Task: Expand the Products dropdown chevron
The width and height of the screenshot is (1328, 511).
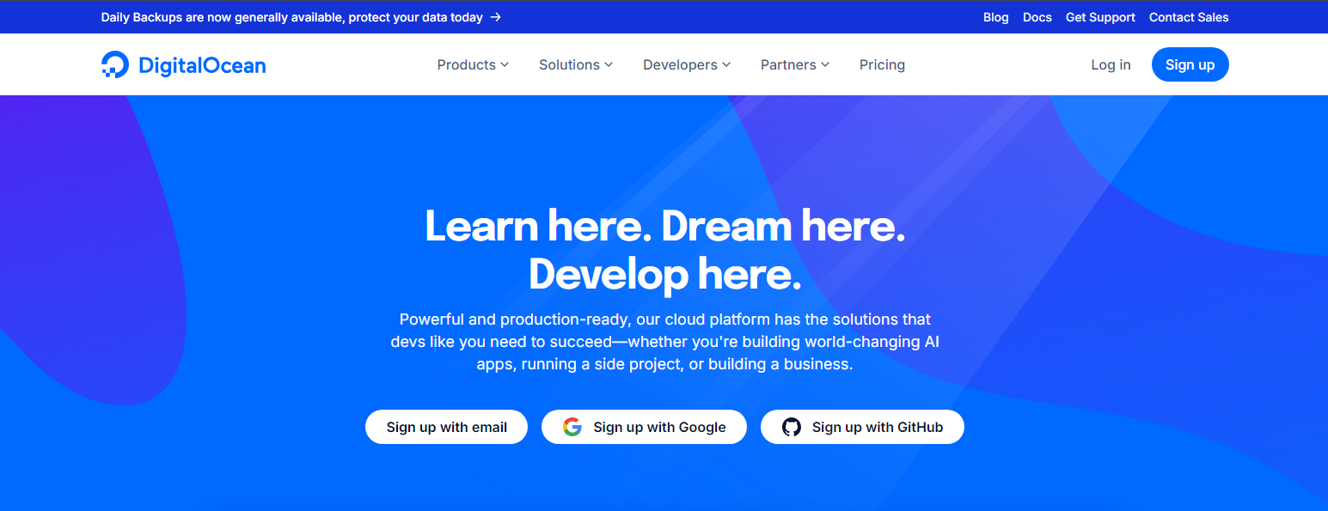Action: 505,64
